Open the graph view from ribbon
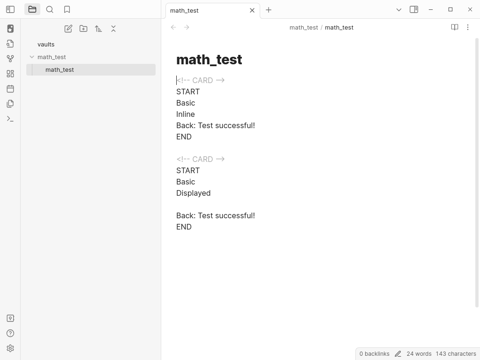The width and height of the screenshot is (480, 360). 10,59
